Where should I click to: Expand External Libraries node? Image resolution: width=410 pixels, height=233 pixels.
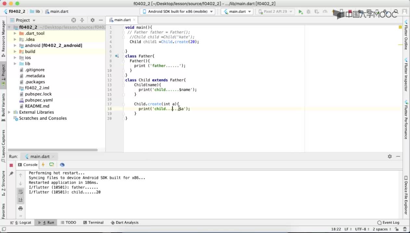9,112
